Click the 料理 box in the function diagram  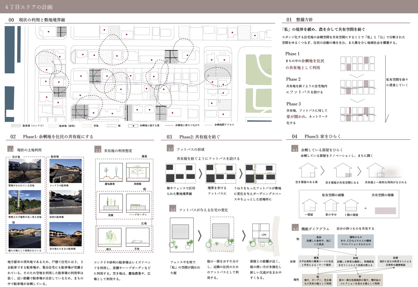[x=355, y=262]
